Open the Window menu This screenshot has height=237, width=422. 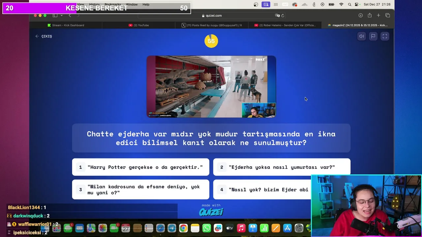pos(132,4)
